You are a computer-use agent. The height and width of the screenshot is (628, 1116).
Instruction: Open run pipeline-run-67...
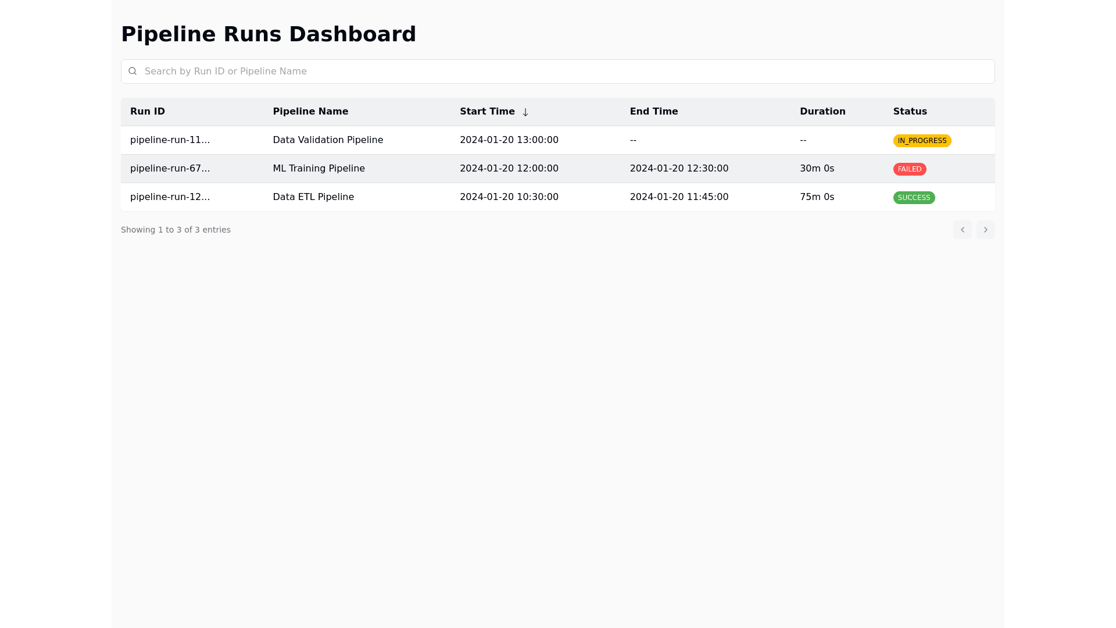pos(170,169)
